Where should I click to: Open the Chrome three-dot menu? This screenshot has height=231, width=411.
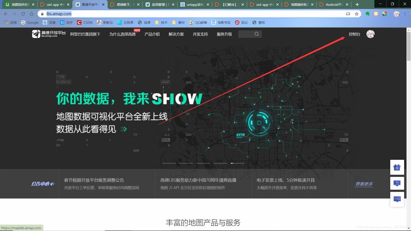tap(405, 14)
